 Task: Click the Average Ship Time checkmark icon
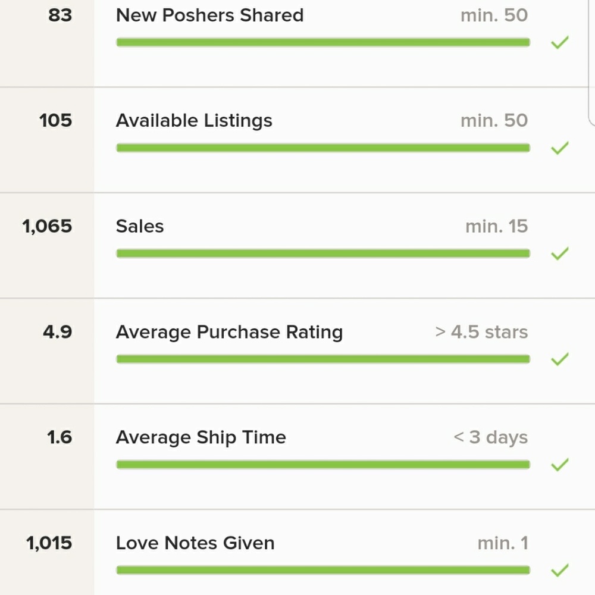coord(560,465)
